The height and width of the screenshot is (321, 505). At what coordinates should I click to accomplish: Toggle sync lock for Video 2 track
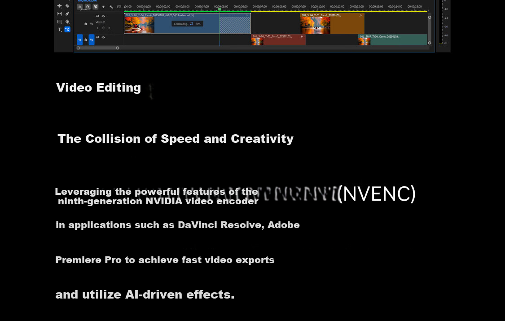tap(97, 16)
